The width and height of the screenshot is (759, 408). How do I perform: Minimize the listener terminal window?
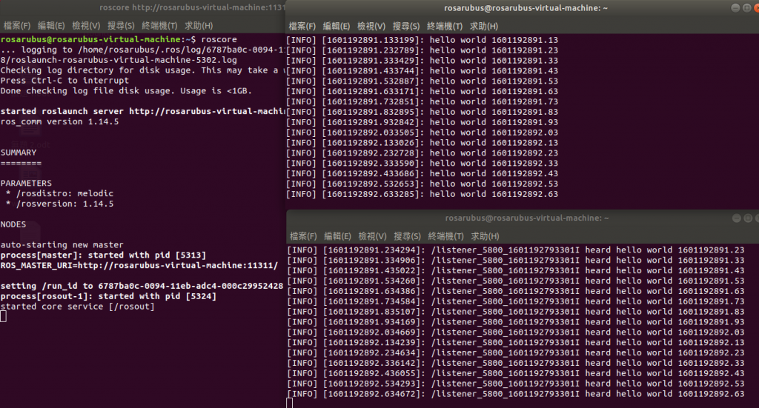coord(736,218)
